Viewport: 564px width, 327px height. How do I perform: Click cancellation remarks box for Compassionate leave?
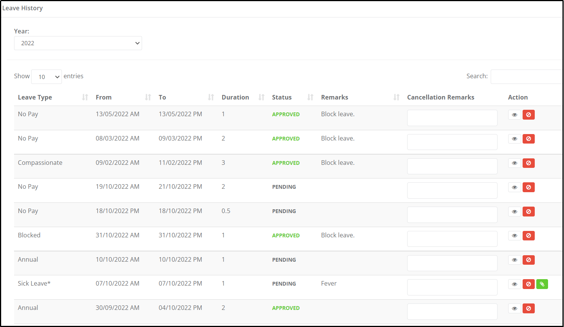(452, 166)
